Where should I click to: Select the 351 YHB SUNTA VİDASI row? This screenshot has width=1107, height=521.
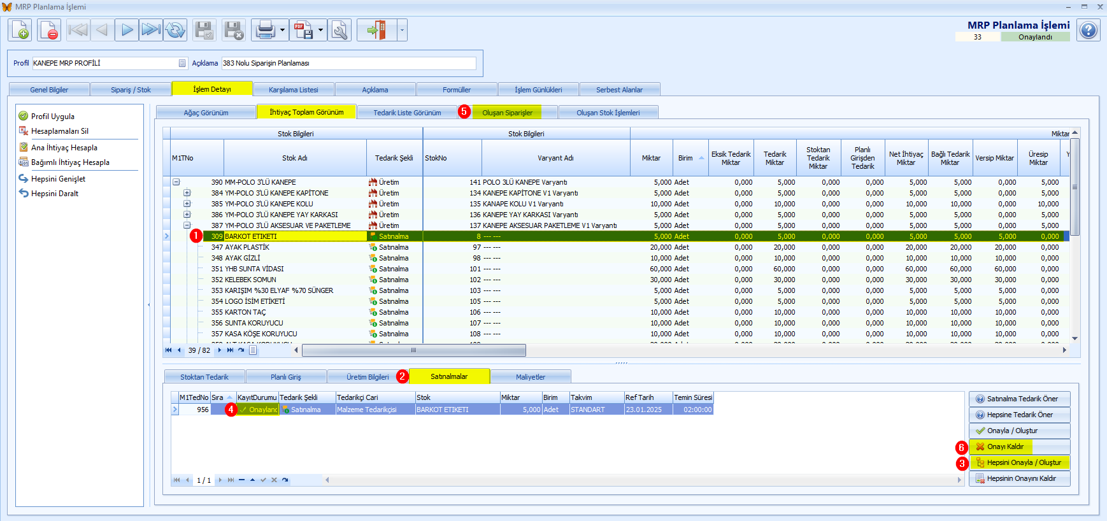pos(617,269)
